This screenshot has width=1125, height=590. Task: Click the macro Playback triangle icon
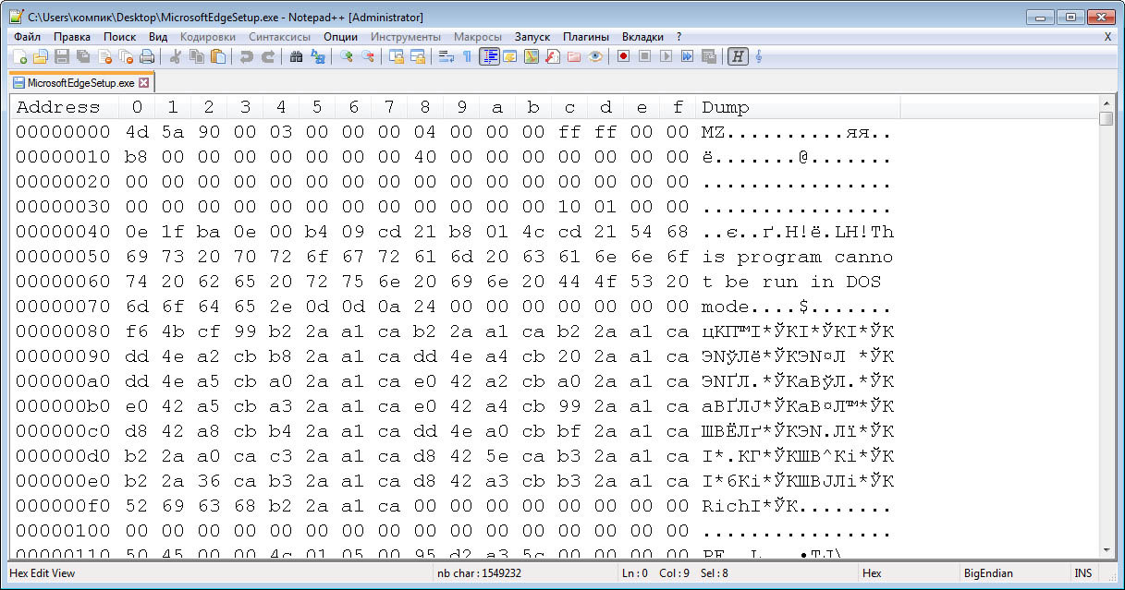click(x=666, y=56)
